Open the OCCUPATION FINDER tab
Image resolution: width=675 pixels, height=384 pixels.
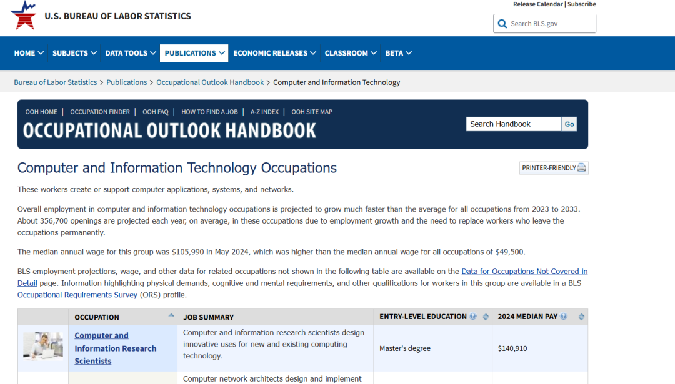(100, 112)
